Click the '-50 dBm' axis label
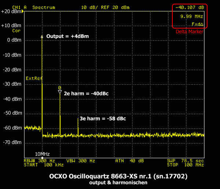This screenshot has width=220, height=189. (x=13, y=113)
